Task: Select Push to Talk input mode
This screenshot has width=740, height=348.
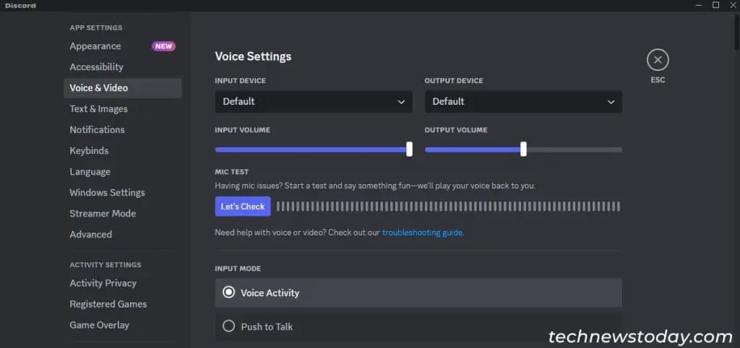Action: 418,326
